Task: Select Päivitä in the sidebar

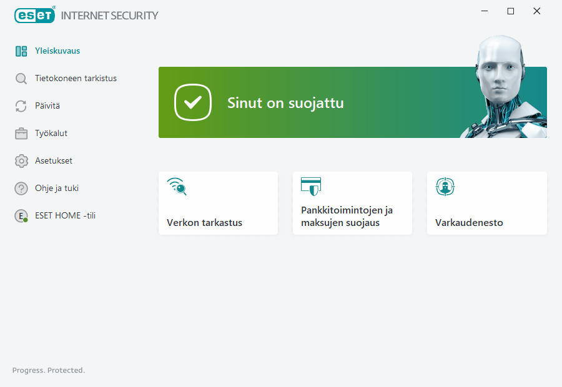Action: tap(47, 106)
